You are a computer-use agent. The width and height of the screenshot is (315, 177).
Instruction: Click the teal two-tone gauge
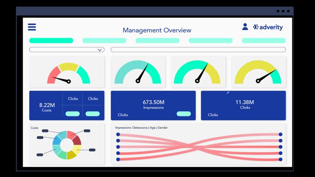point(138,72)
